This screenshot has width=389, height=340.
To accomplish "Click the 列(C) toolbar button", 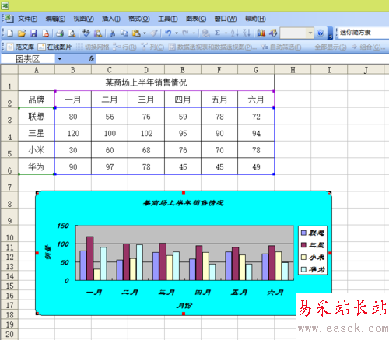I will [x=152, y=47].
